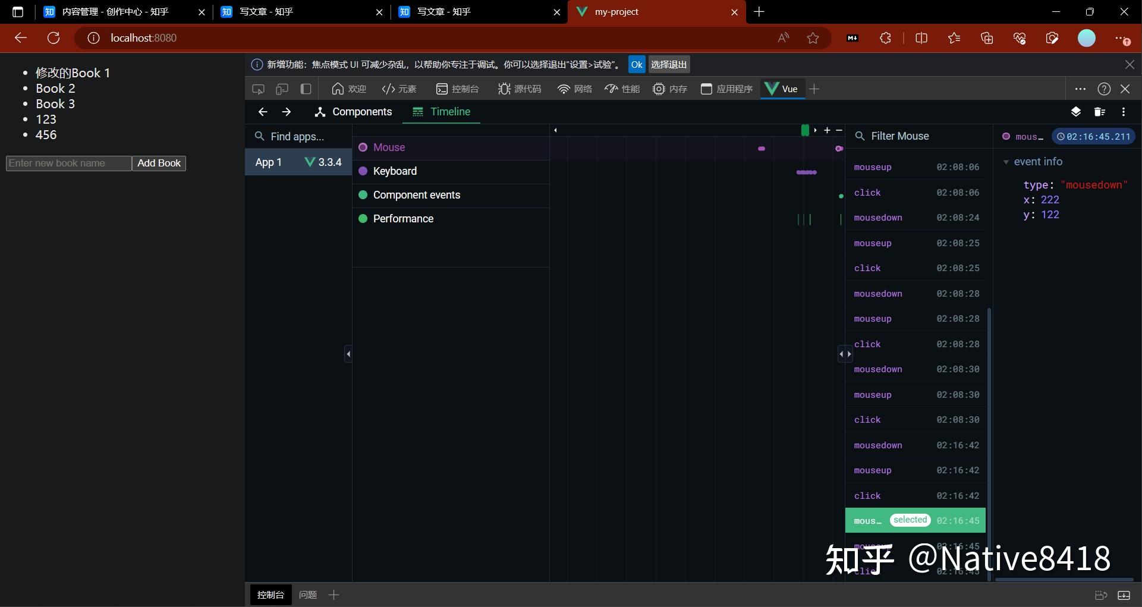Open the 问题 tab at the bottom

(x=307, y=595)
